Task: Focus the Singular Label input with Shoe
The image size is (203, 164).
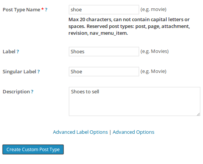Action: tap(104, 71)
